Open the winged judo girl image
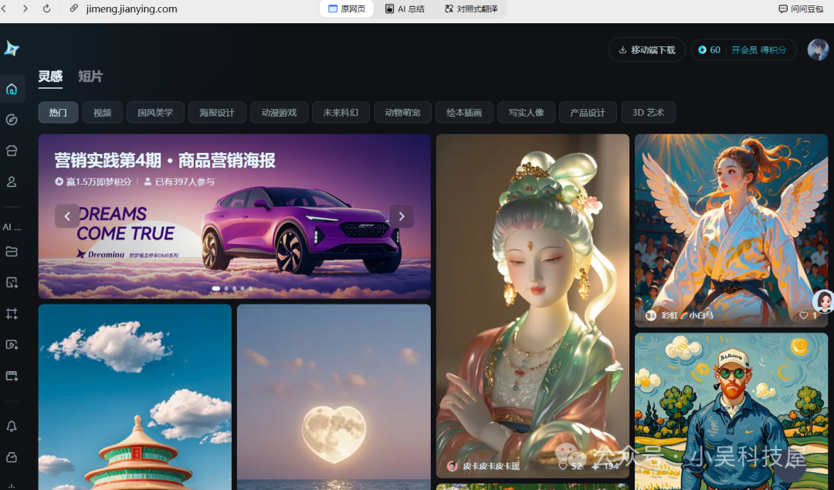Image resolution: width=834 pixels, height=490 pixels. pos(731,230)
